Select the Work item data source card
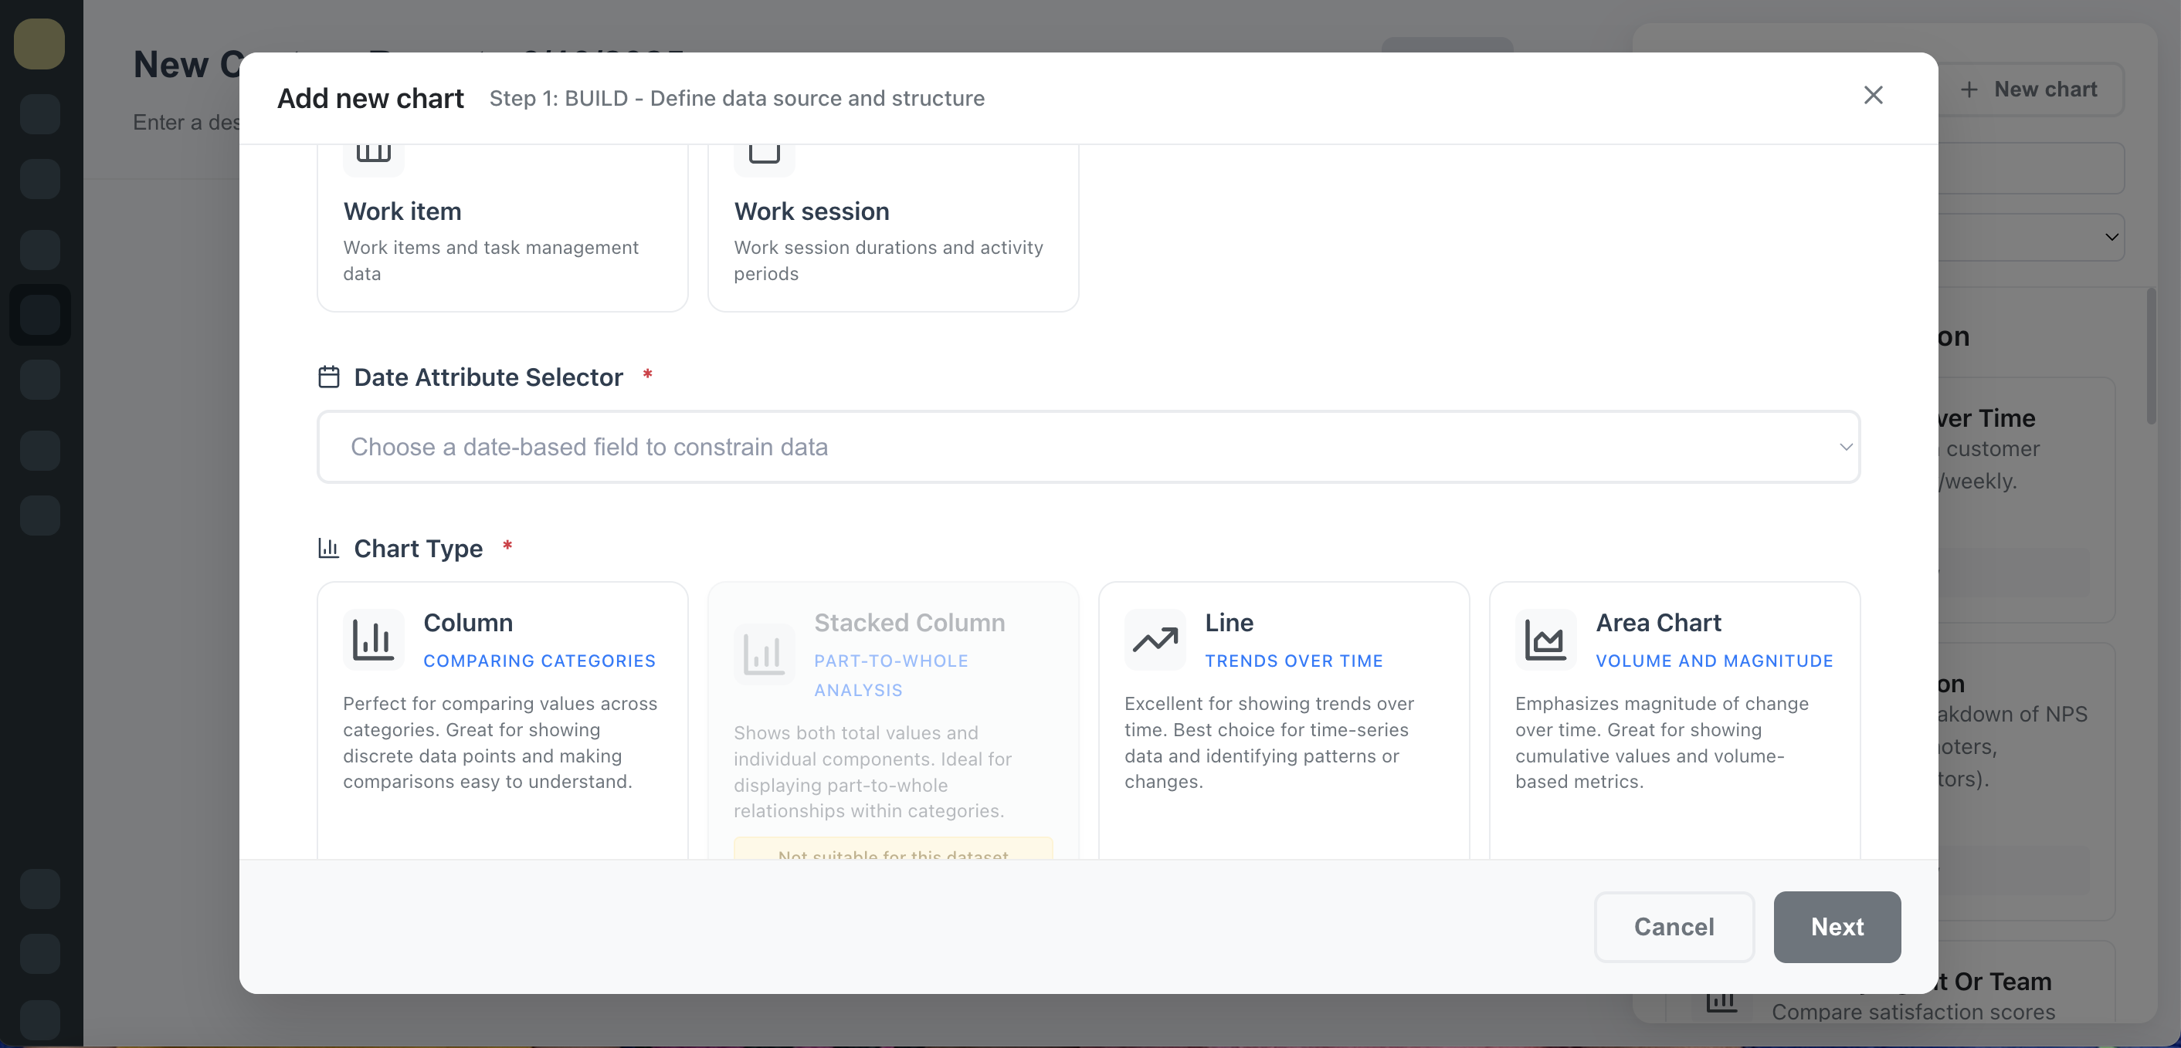The height and width of the screenshot is (1048, 2181). pyautogui.click(x=502, y=227)
